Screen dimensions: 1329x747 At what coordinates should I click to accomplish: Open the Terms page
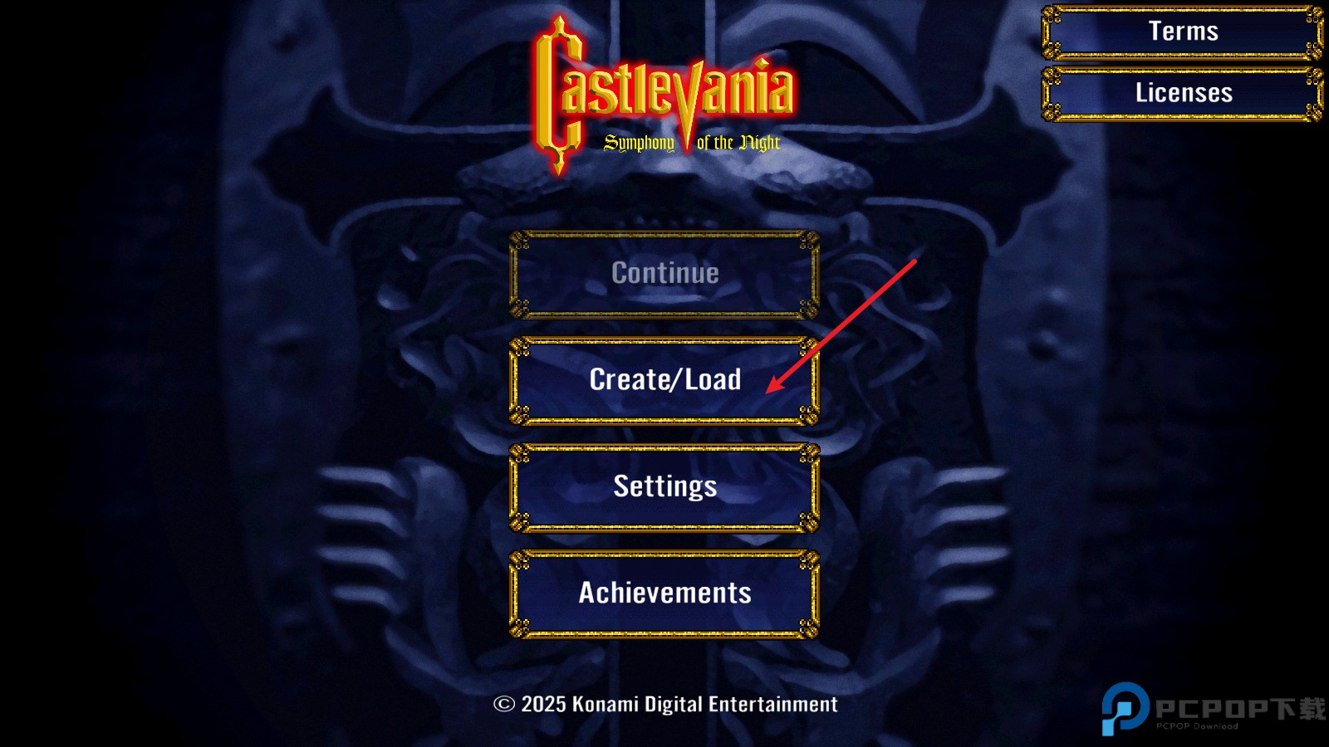1183,32
